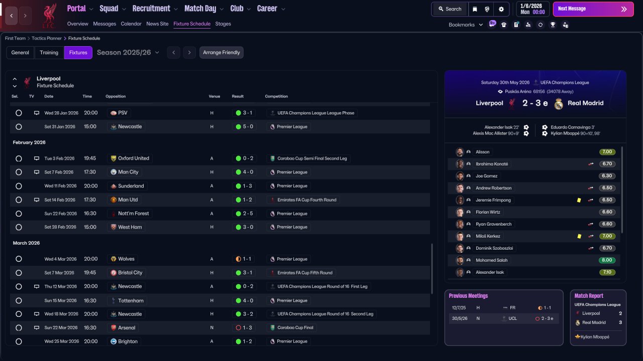Go back with the left arrow button
The height and width of the screenshot is (361, 643).
(x=12, y=16)
